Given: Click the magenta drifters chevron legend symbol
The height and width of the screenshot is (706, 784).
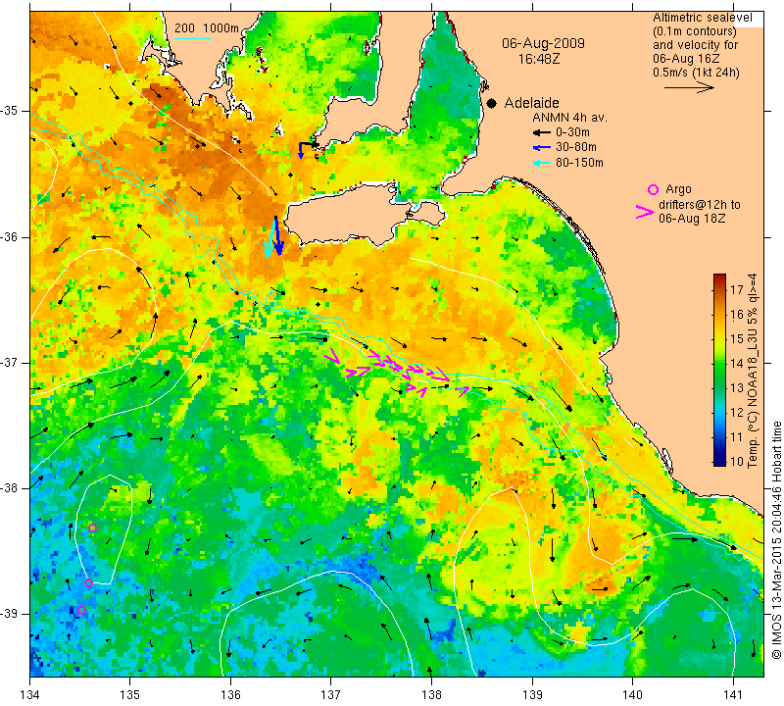Looking at the screenshot, I should (645, 212).
